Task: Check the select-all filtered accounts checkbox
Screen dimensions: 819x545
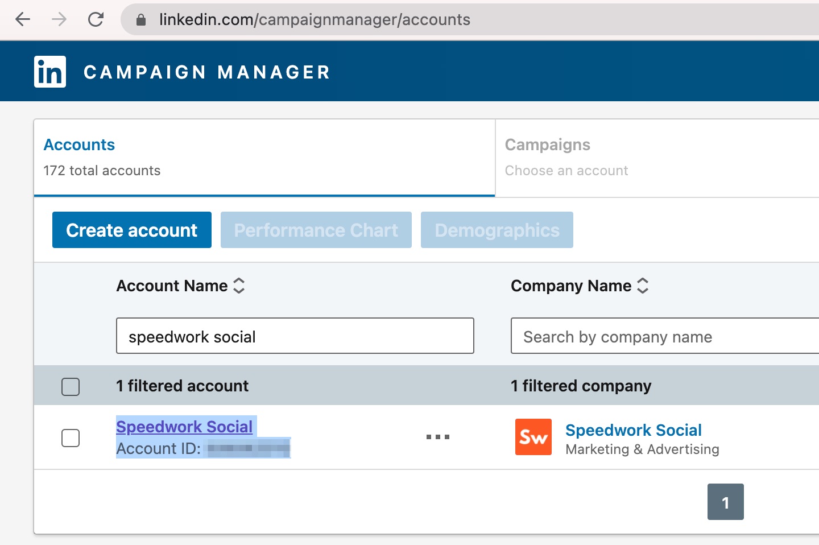Action: pyautogui.click(x=71, y=387)
